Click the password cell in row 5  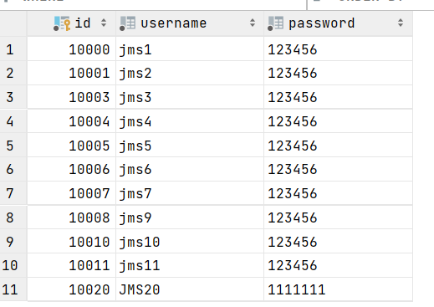338,146
